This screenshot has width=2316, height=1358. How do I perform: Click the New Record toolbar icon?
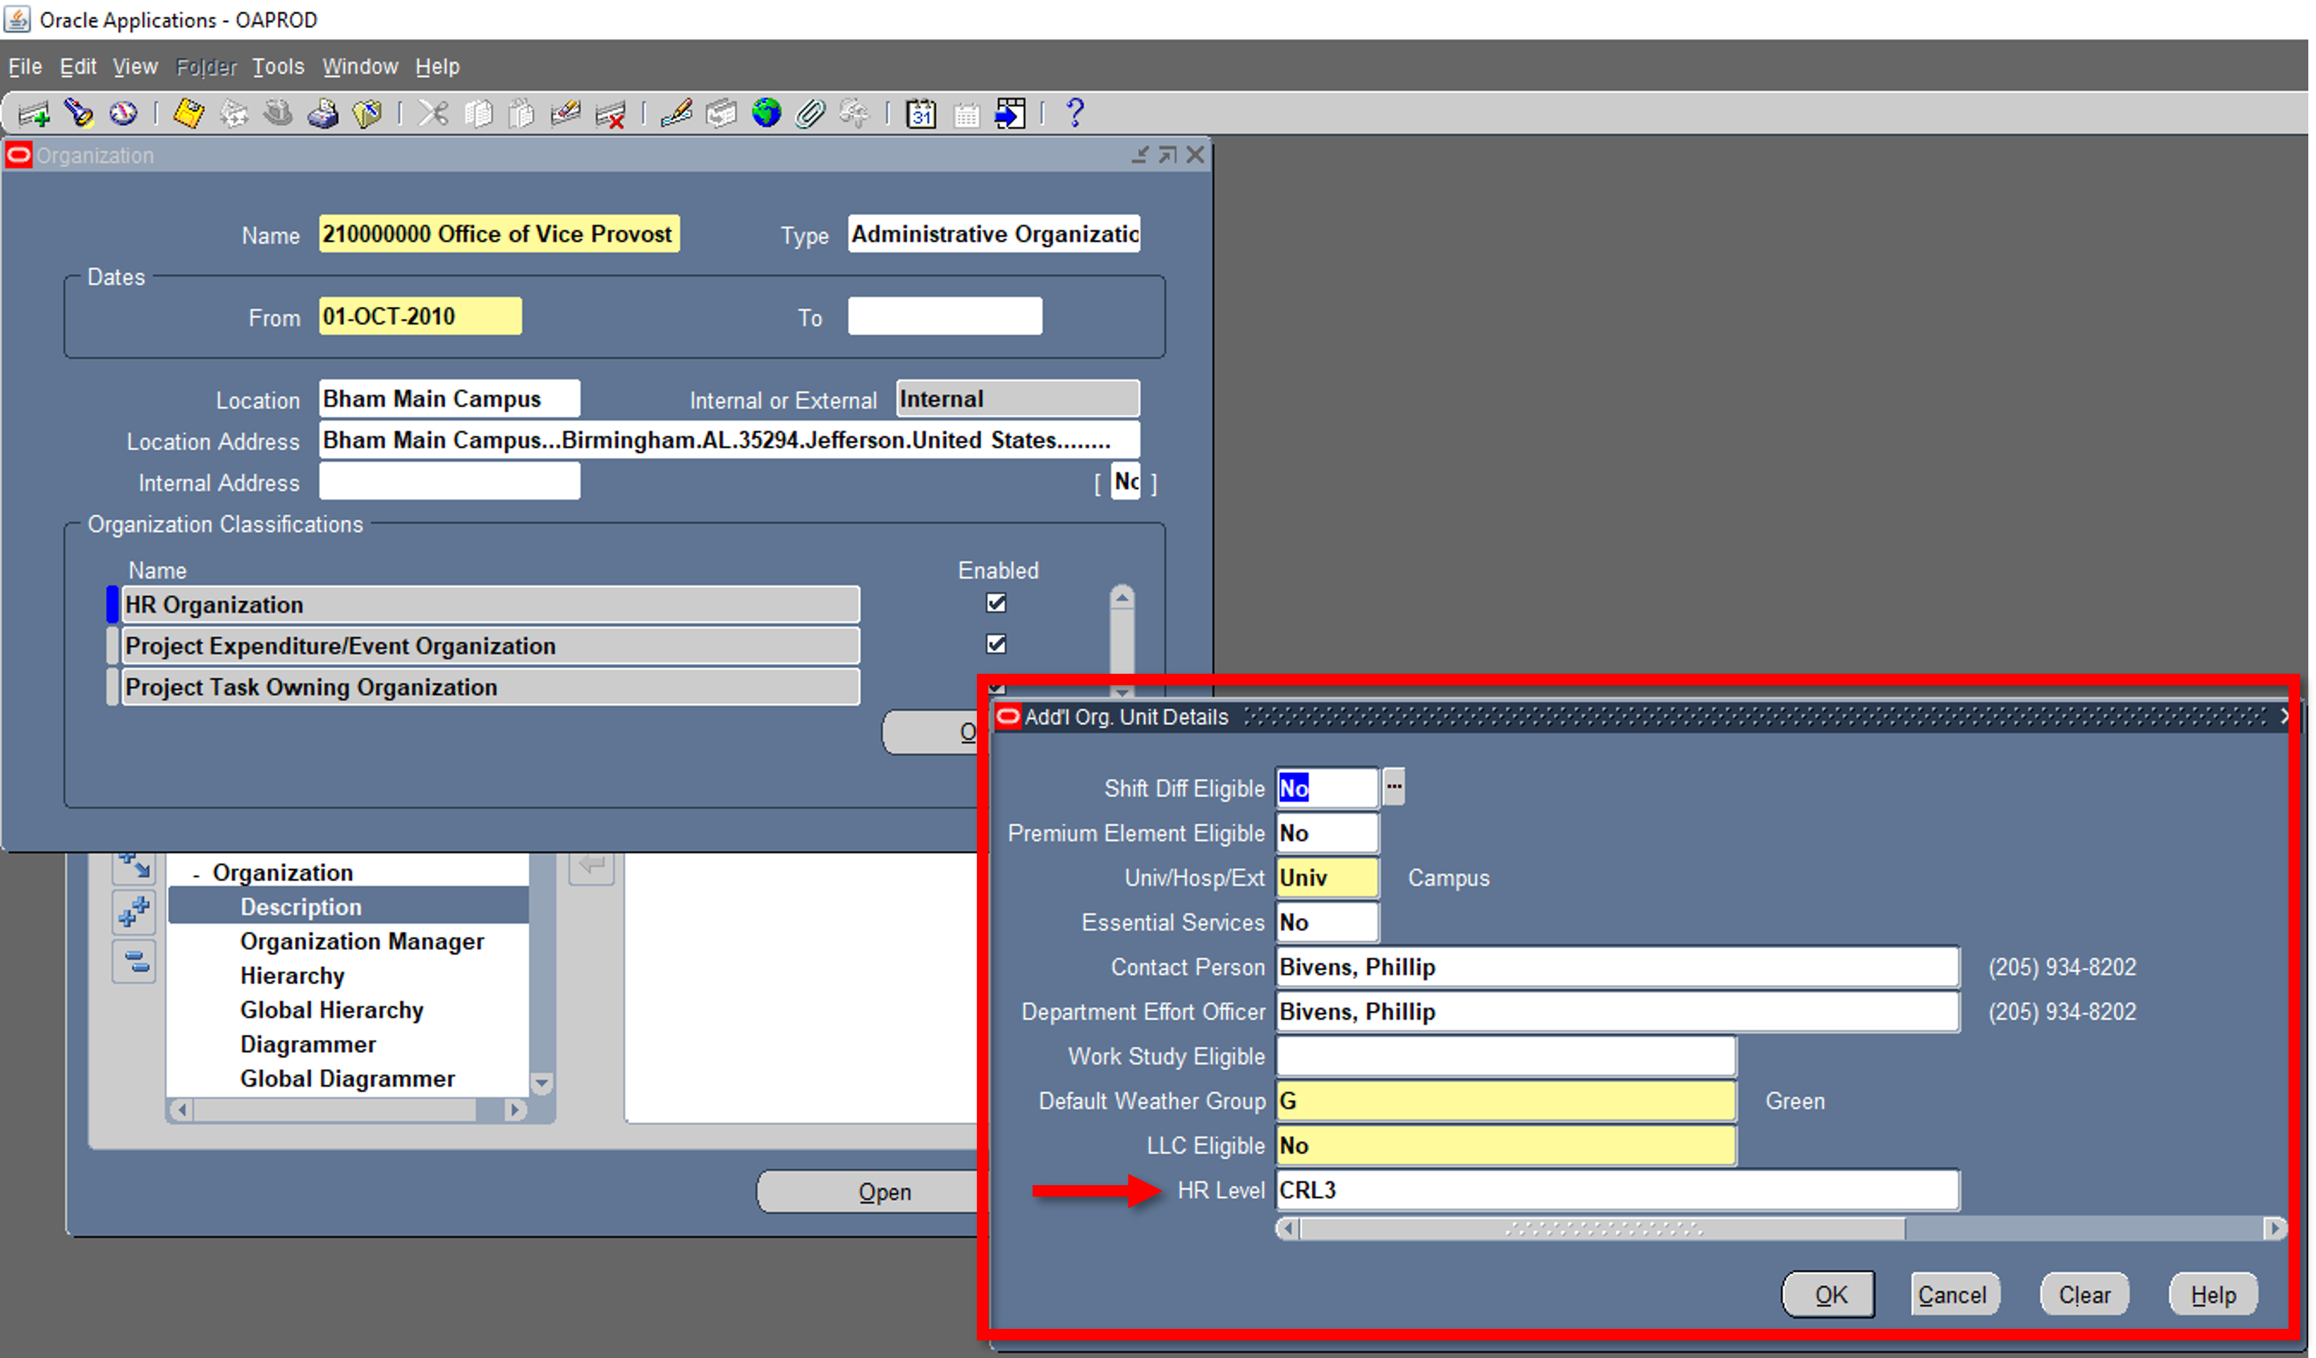[34, 114]
